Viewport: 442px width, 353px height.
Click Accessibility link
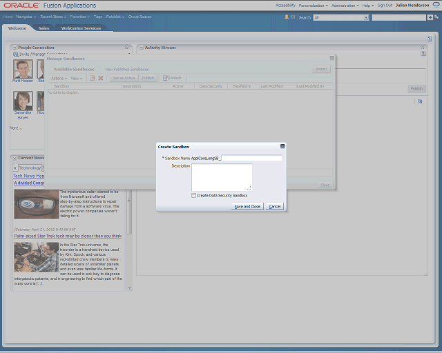tap(285, 6)
